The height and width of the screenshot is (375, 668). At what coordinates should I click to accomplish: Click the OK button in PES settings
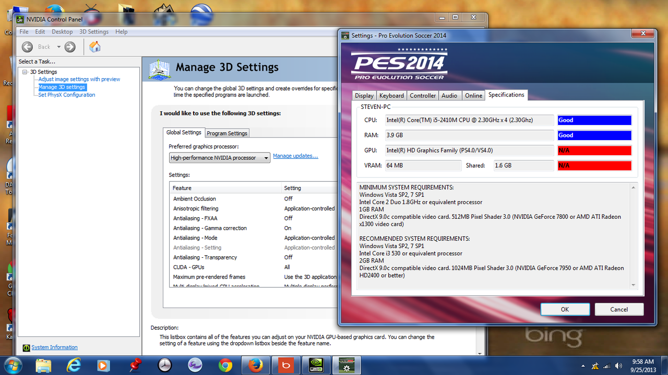coord(565,309)
